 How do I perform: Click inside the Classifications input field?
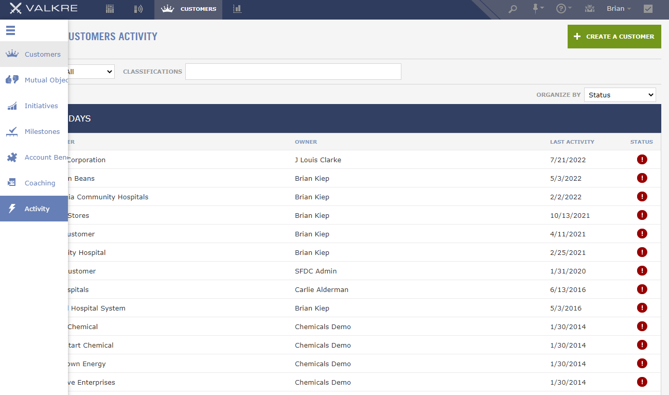(293, 71)
